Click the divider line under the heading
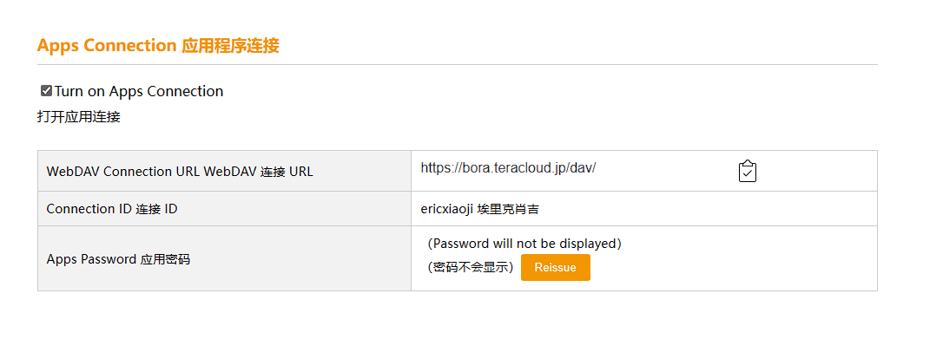Image resolution: width=943 pixels, height=339 pixels. [x=457, y=64]
